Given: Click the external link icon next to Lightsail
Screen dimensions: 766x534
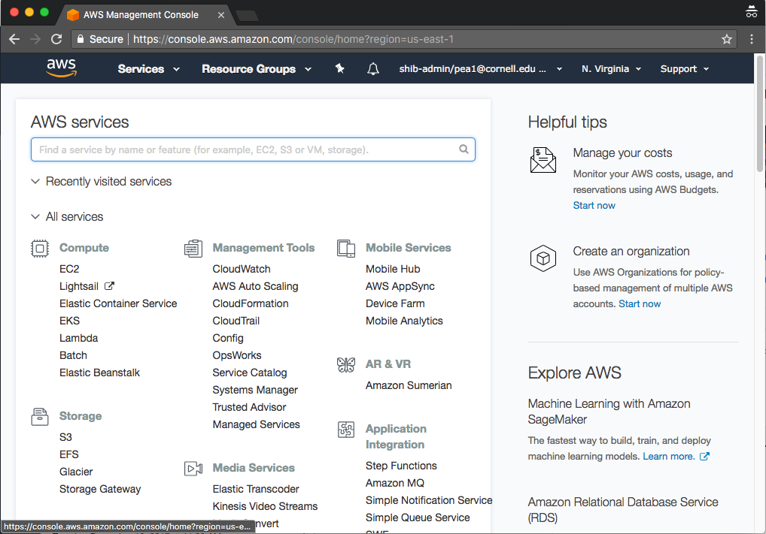Looking at the screenshot, I should pyautogui.click(x=109, y=285).
